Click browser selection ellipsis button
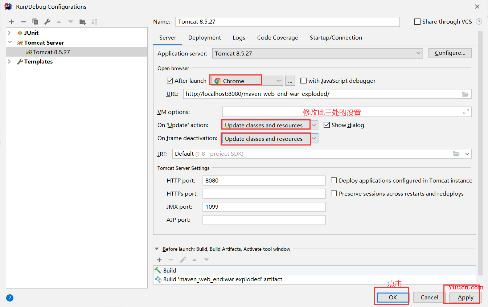Viewport: 488px width, 307px height. [290, 81]
